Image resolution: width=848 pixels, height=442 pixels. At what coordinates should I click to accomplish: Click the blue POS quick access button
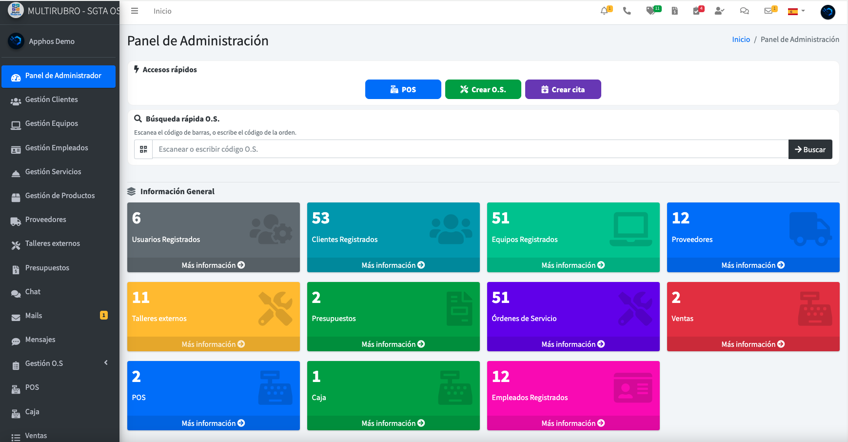pyautogui.click(x=403, y=89)
